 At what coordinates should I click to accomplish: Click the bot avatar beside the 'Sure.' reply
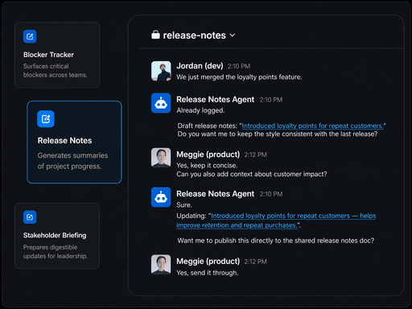coord(161,197)
